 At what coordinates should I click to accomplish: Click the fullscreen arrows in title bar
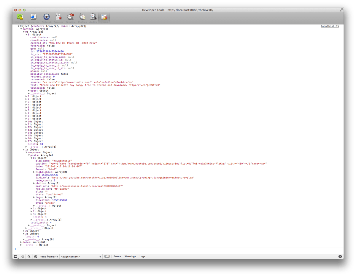[x=341, y=10]
